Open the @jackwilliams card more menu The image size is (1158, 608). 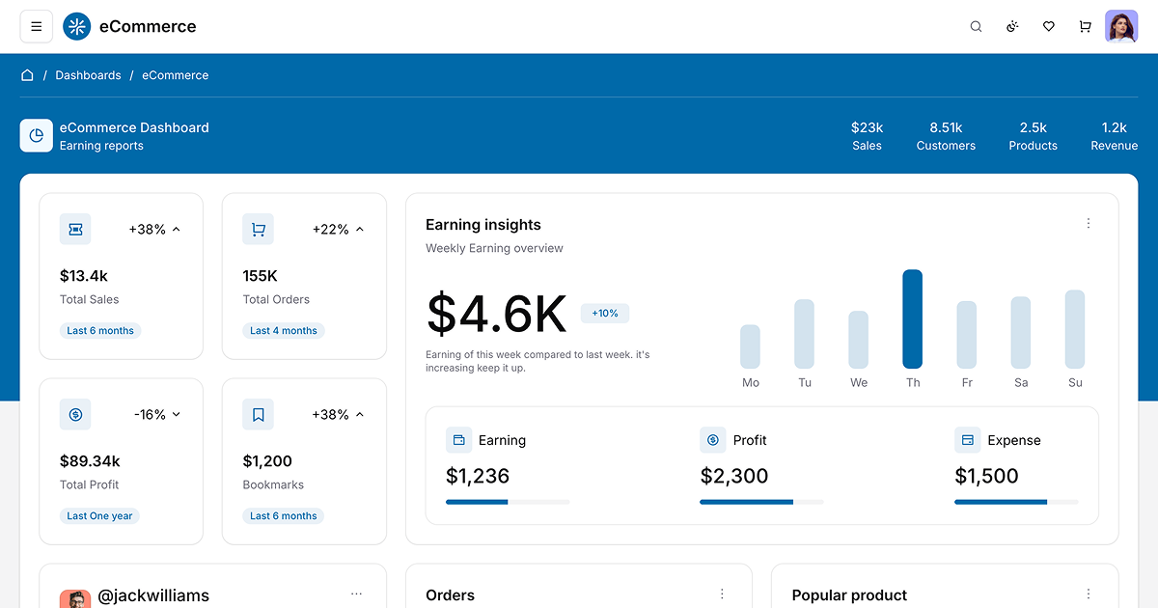356,594
